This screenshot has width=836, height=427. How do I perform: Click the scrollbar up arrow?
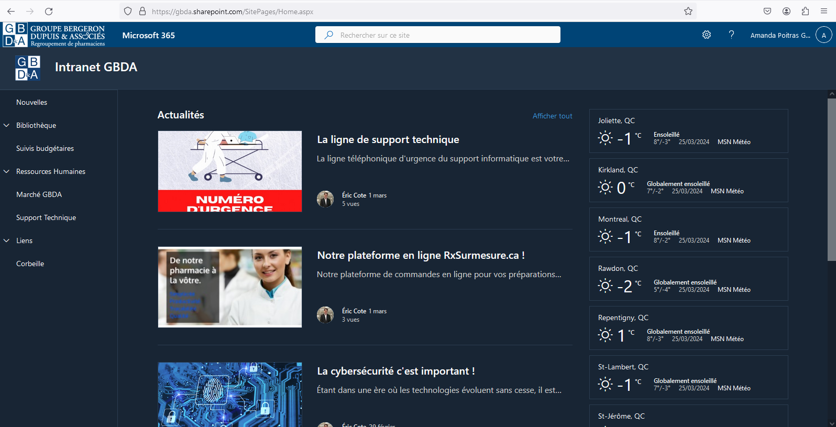click(831, 94)
